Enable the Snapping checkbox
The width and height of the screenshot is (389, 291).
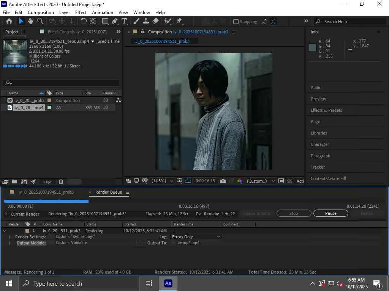coord(236,22)
